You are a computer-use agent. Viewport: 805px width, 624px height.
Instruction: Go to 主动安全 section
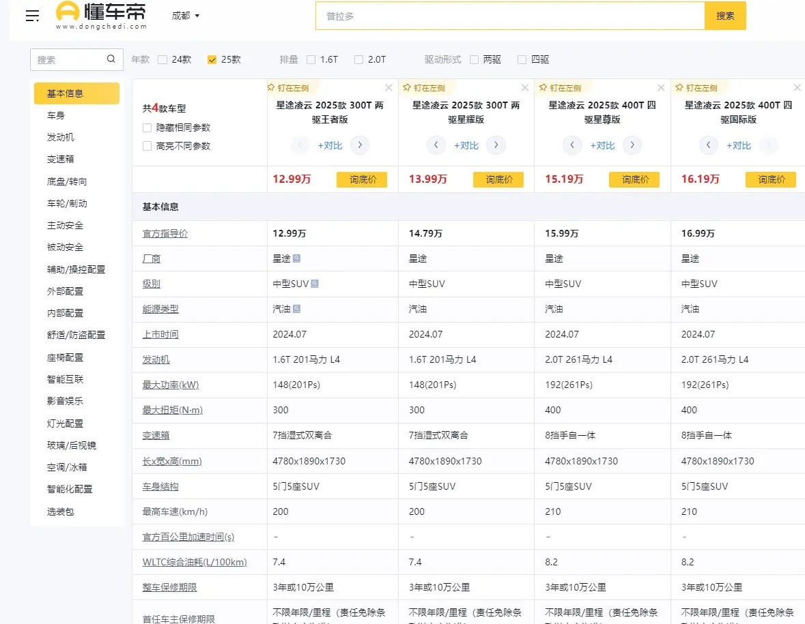65,225
